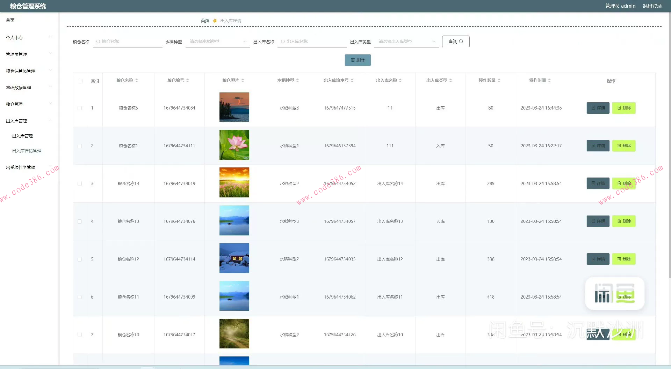Select checkbox of row 3 粮仓名称14
Screen dimensions: 671x369
[x=80, y=184]
